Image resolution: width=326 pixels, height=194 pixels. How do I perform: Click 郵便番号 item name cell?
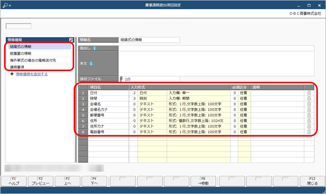click(108, 115)
